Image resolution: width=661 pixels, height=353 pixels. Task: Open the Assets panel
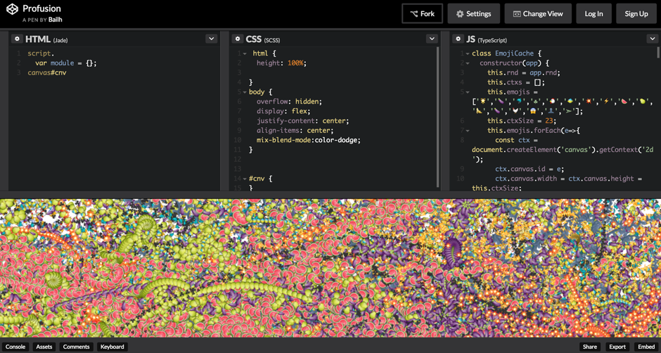tap(44, 347)
